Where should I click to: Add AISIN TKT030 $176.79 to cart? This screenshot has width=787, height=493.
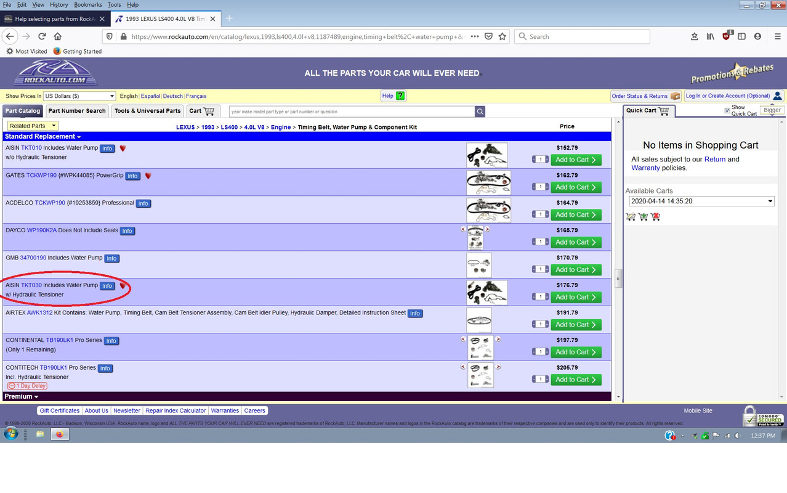click(x=576, y=297)
